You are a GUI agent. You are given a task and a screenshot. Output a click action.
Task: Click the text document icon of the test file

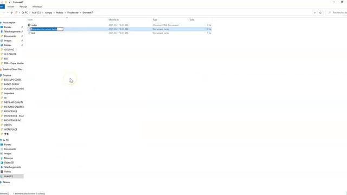[x=29, y=33]
